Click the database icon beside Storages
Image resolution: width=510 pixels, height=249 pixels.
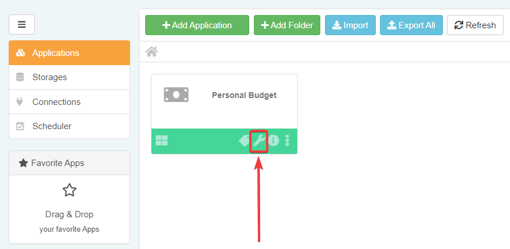click(x=20, y=77)
